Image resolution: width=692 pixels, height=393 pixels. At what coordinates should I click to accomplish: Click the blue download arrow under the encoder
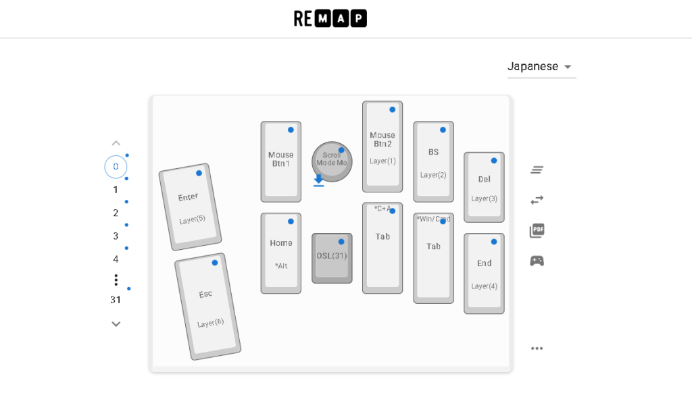coord(318,180)
